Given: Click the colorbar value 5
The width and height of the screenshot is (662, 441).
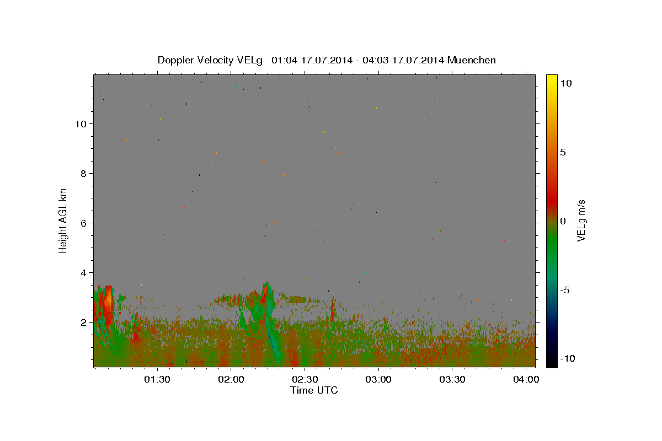Looking at the screenshot, I should (564, 152).
